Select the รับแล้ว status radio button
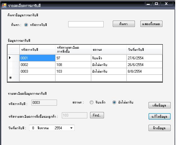Image resolution: width=194 pixels, height=145 pixels. coord(92,102)
